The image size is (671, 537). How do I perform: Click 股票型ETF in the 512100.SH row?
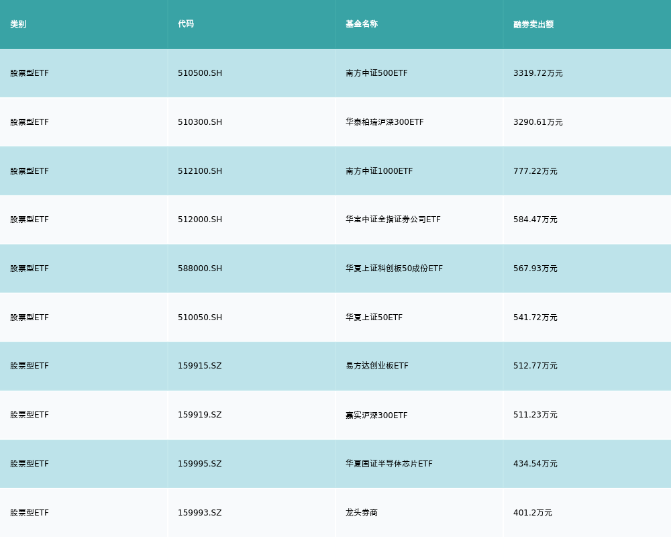(x=30, y=171)
